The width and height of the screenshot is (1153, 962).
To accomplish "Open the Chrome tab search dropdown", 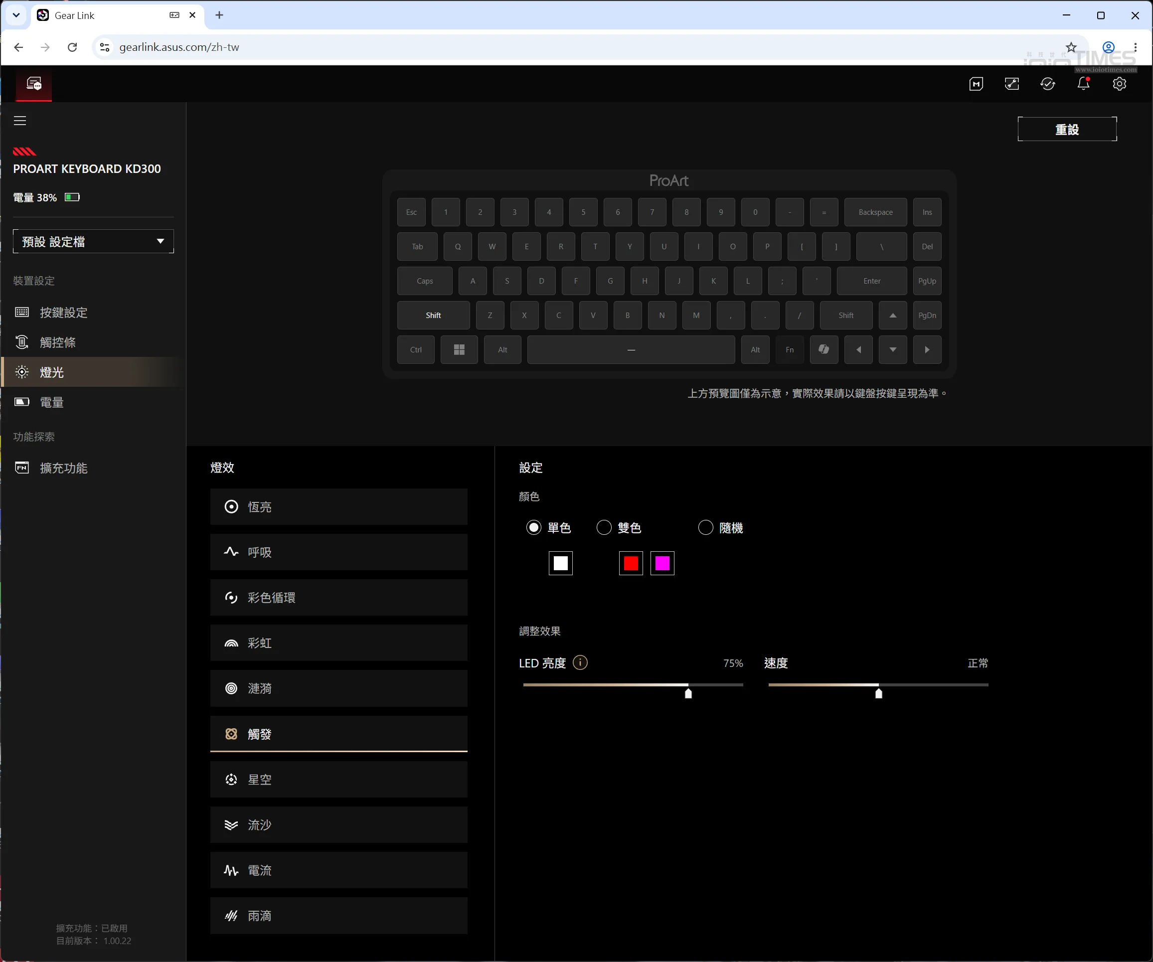I will pos(16,15).
